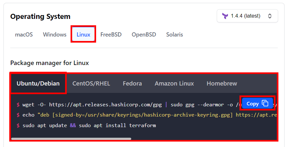
Task: Click the Terraform logo icon in the version selector
Action: tap(225, 16)
